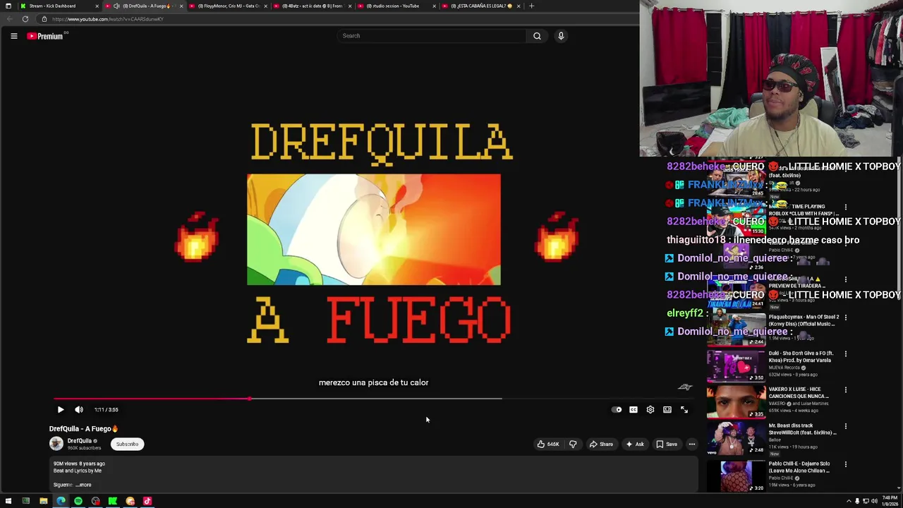Open the DrefQuila channel name link
Image resolution: width=903 pixels, height=508 pixels.
[79, 441]
